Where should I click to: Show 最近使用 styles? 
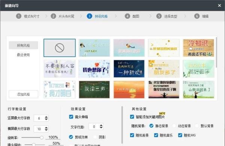(x=23, y=55)
